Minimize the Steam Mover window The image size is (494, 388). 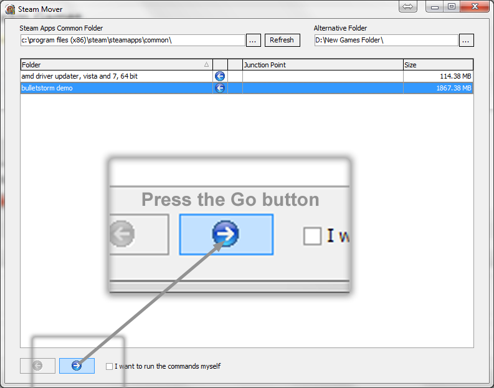pos(435,6)
